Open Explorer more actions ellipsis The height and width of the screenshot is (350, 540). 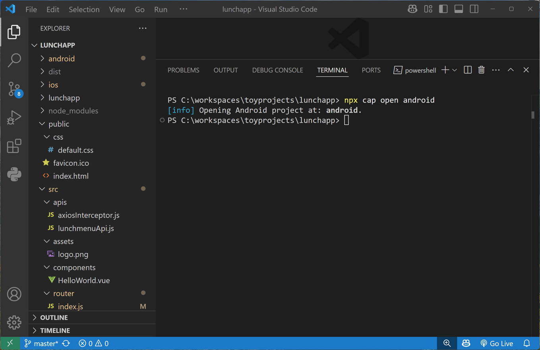pyautogui.click(x=143, y=28)
